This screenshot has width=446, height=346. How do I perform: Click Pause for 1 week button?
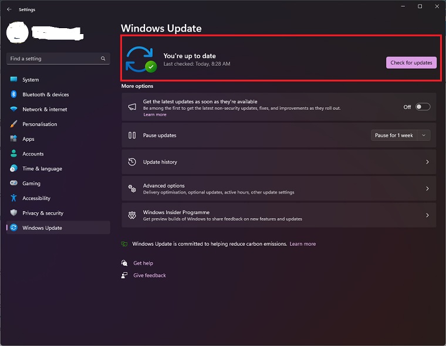point(394,135)
